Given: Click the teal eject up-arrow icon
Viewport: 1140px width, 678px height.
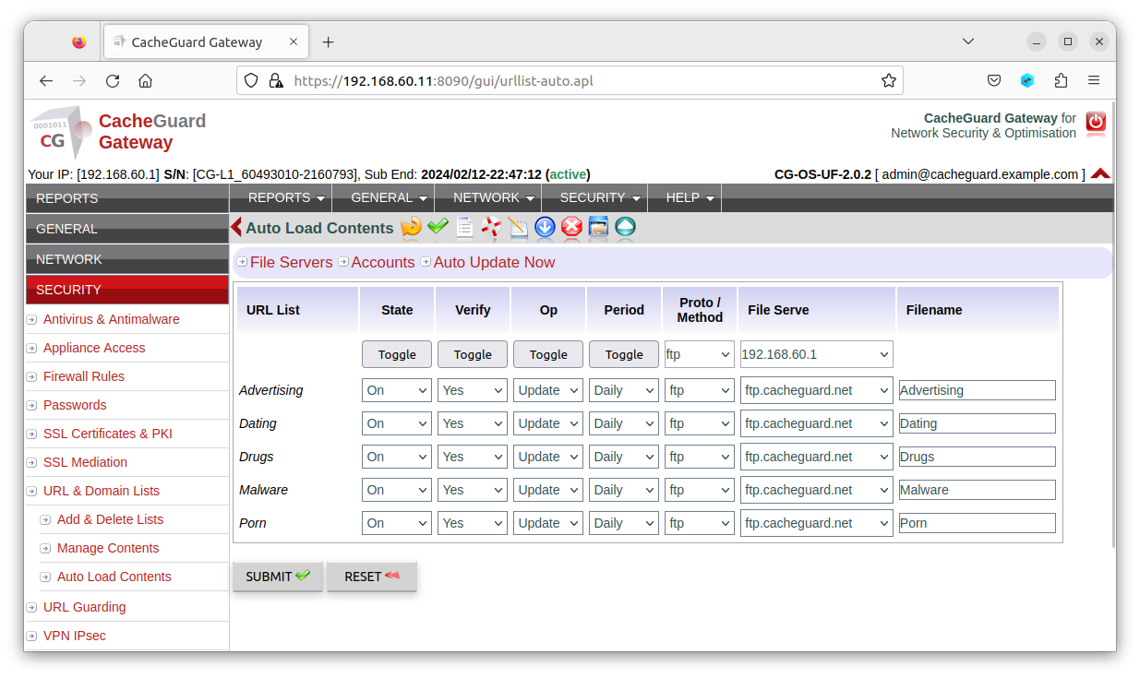Looking at the screenshot, I should pos(625,227).
